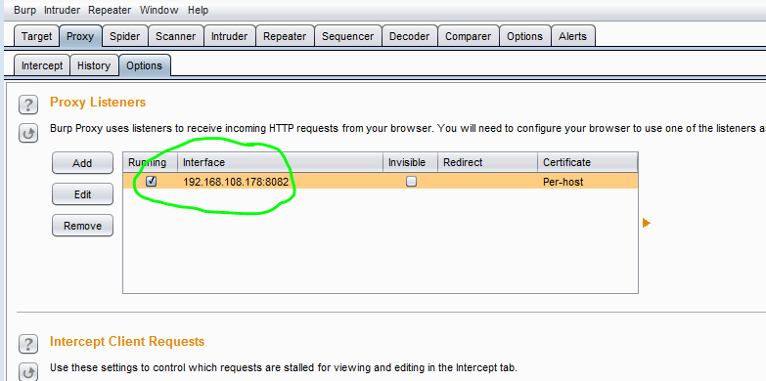Open the Window menu
This screenshot has width=766, height=381.
158,10
